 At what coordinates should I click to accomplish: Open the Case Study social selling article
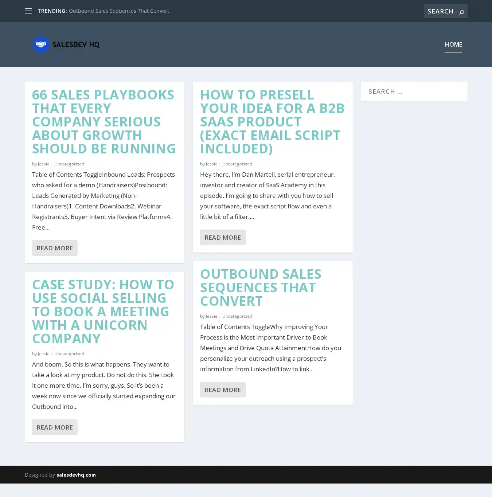103,311
